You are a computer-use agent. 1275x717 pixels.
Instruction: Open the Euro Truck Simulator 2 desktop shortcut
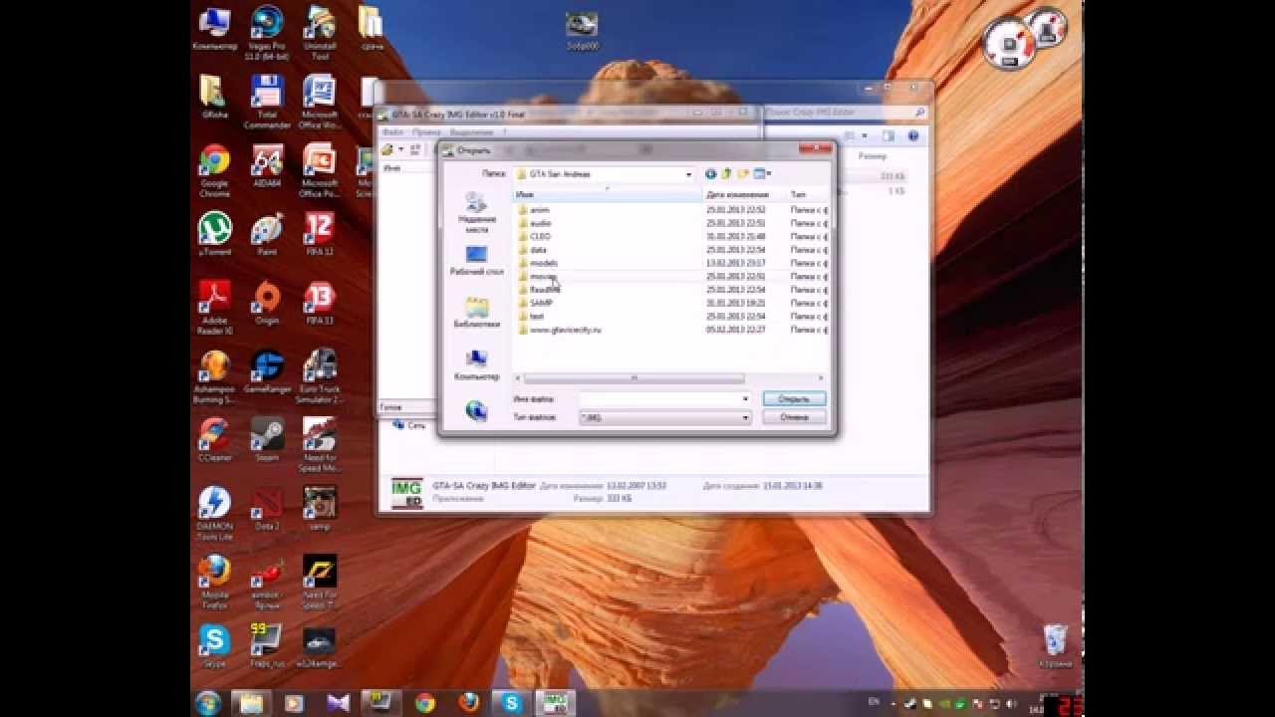320,376
